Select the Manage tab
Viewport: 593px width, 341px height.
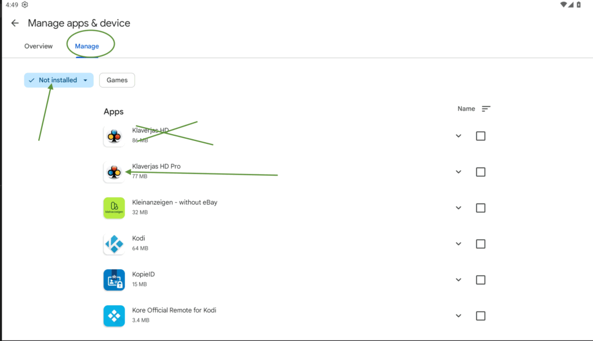point(87,46)
